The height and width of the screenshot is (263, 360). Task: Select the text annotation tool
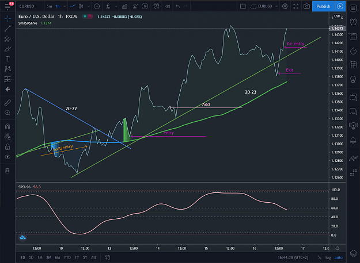[7, 59]
